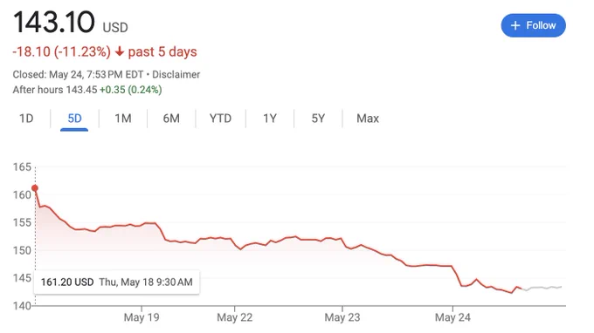Select the YTD range tab

point(220,119)
